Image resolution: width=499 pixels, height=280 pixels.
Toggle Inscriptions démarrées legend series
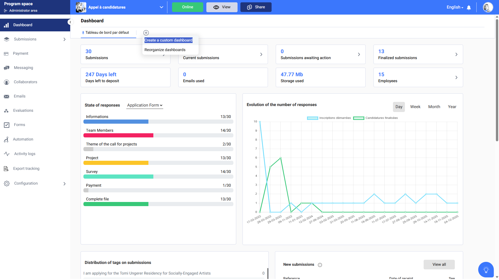(x=329, y=118)
